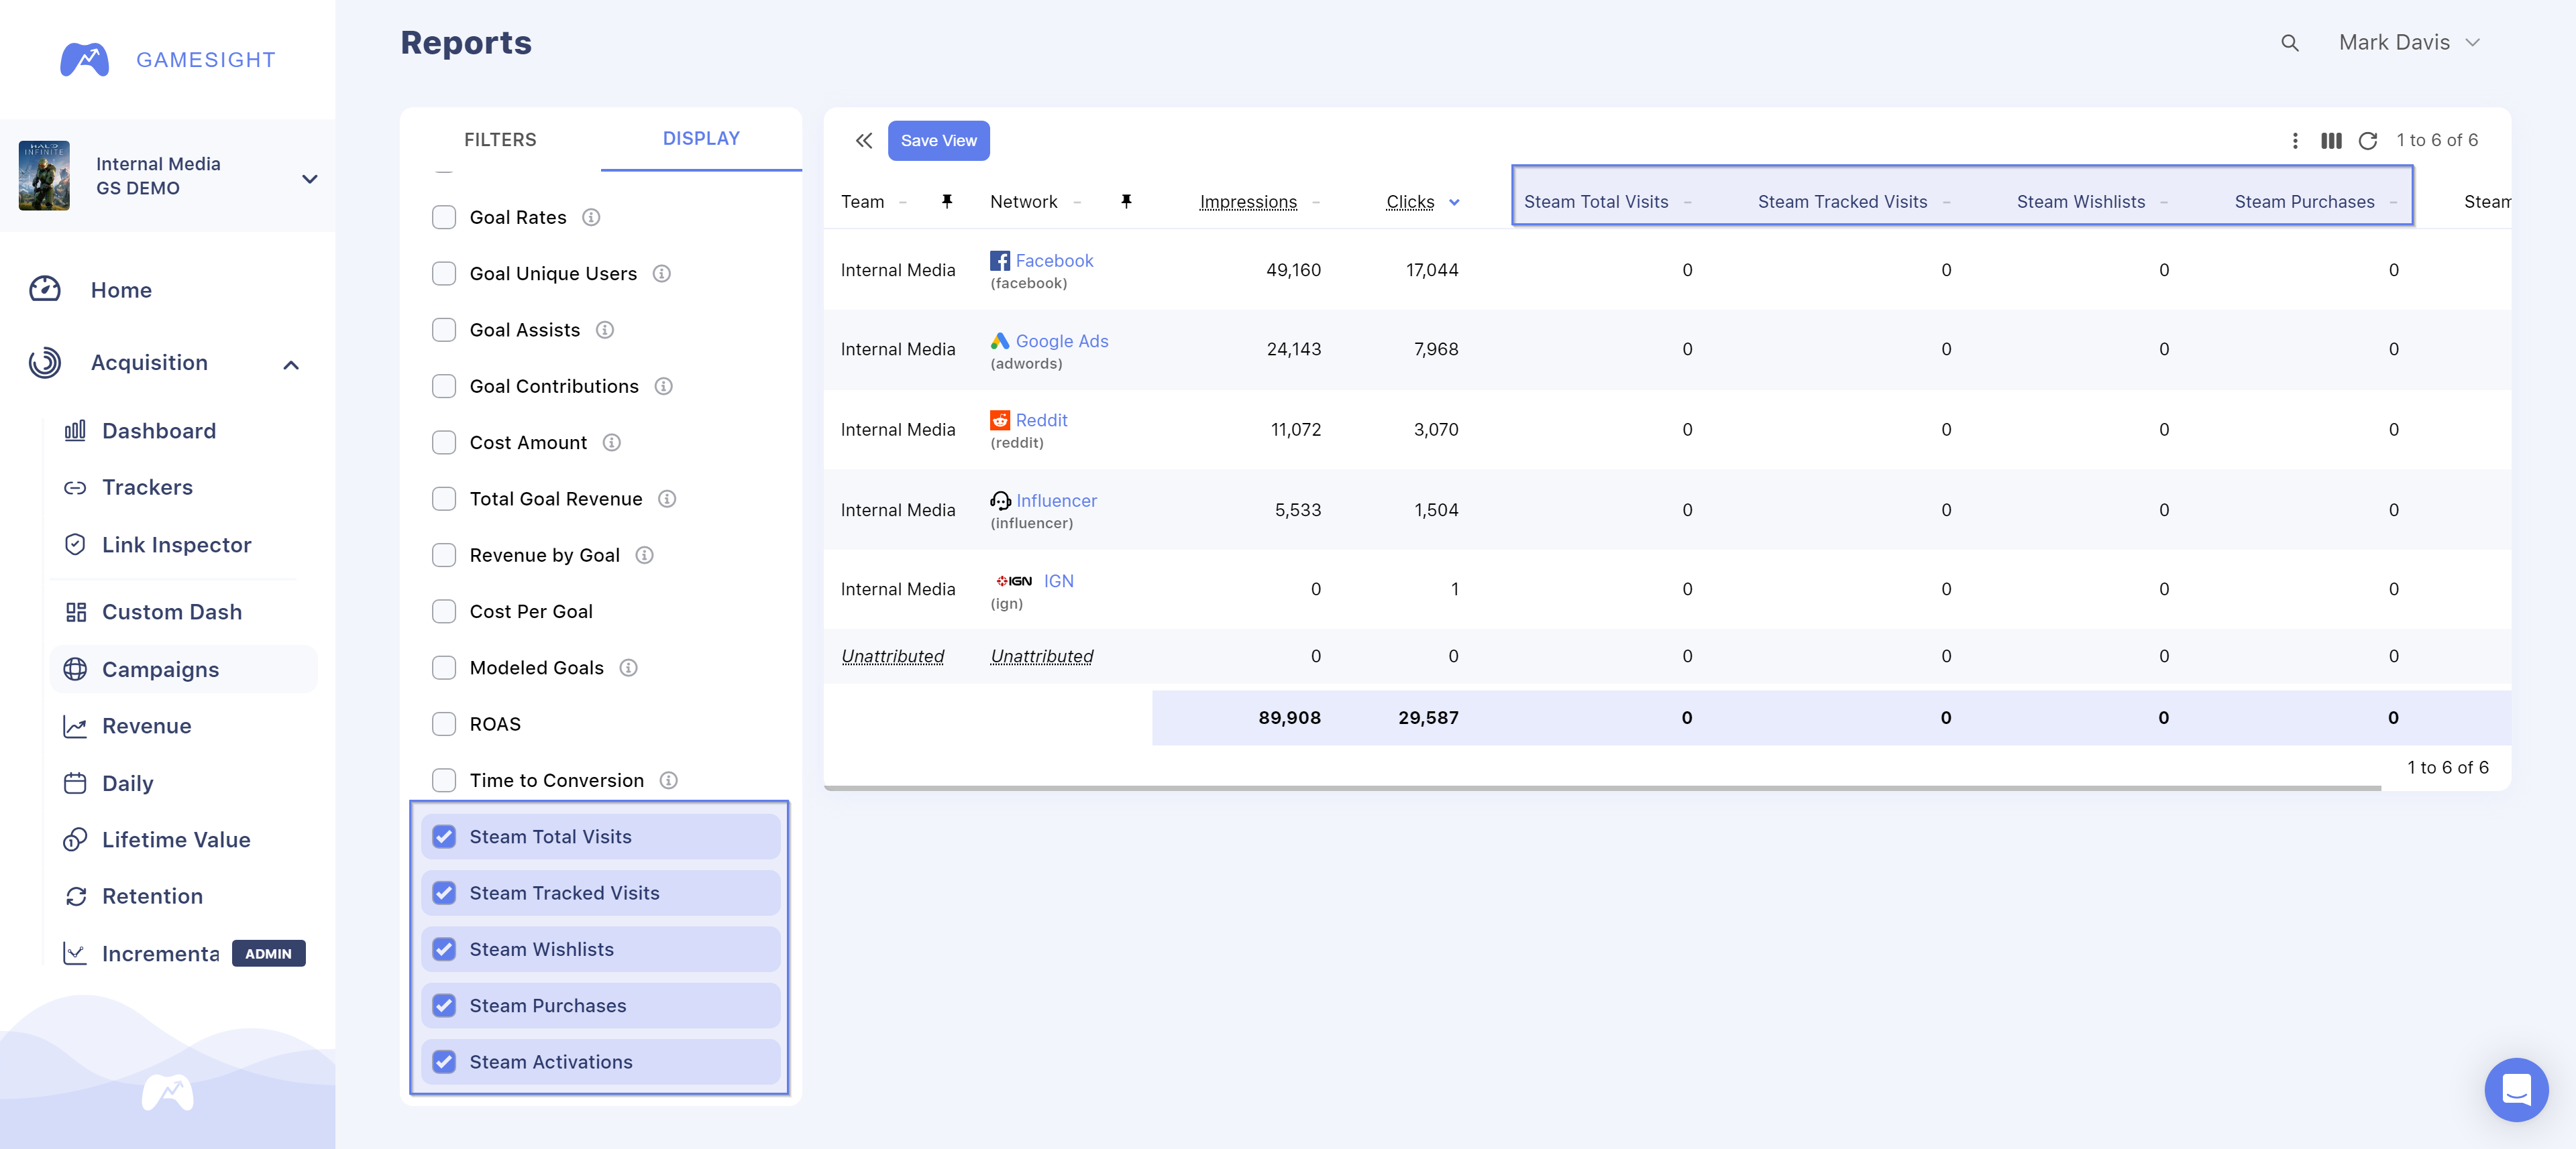
Task: Click the Dashboard bar chart icon
Action: click(x=75, y=430)
